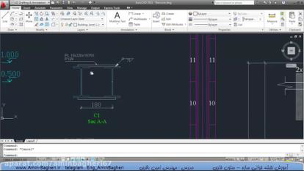This screenshot has width=304, height=171.
Task: Click the Edit block tool
Action: point(166,19)
